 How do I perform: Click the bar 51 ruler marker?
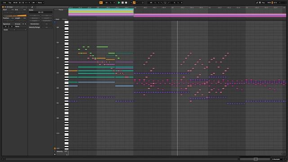click(210, 8)
